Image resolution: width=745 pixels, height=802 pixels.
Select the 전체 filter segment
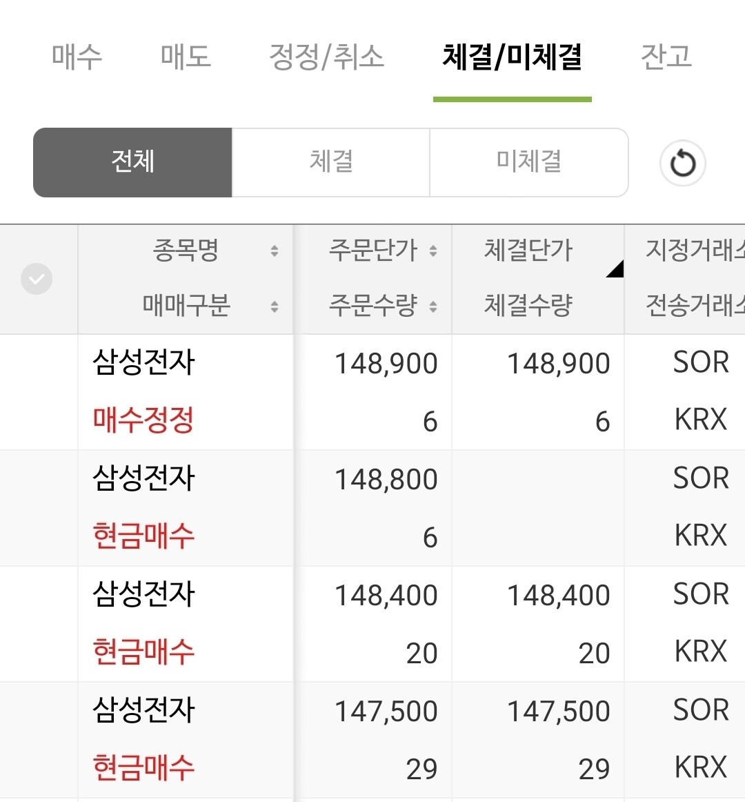132,162
